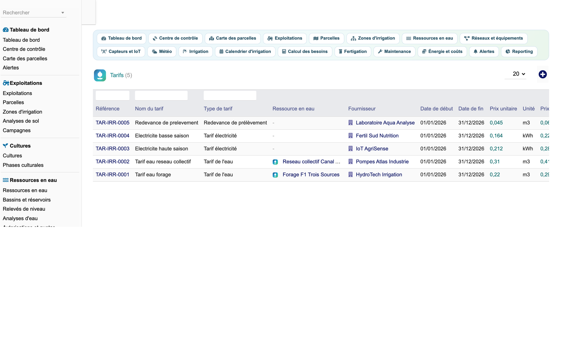Click building icon beside Fertil Sud Nutrition
This screenshot has width=561, height=347.
tap(351, 136)
